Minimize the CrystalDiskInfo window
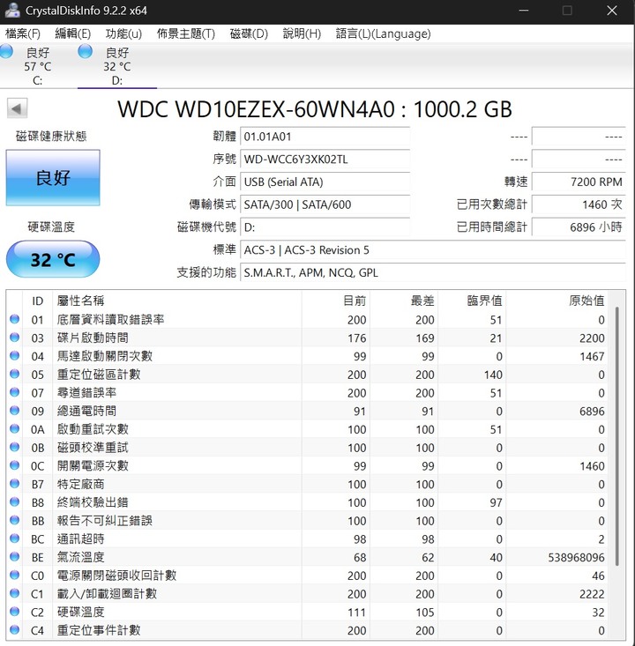The height and width of the screenshot is (646, 635). pos(524,11)
